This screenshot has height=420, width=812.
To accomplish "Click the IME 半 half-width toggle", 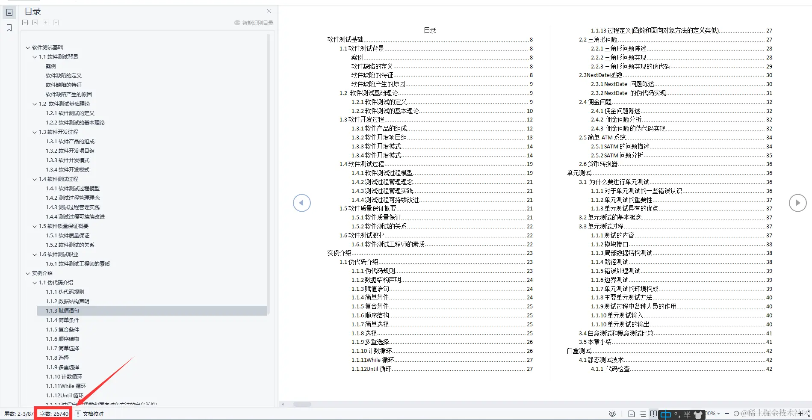I will click(x=687, y=414).
